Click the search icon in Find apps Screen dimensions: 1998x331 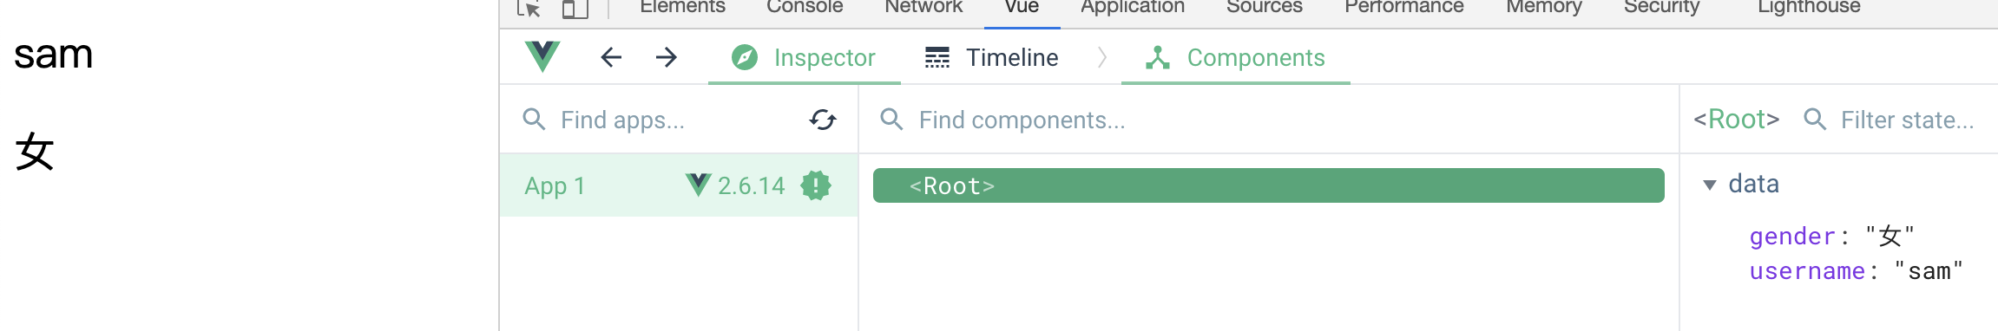click(535, 120)
